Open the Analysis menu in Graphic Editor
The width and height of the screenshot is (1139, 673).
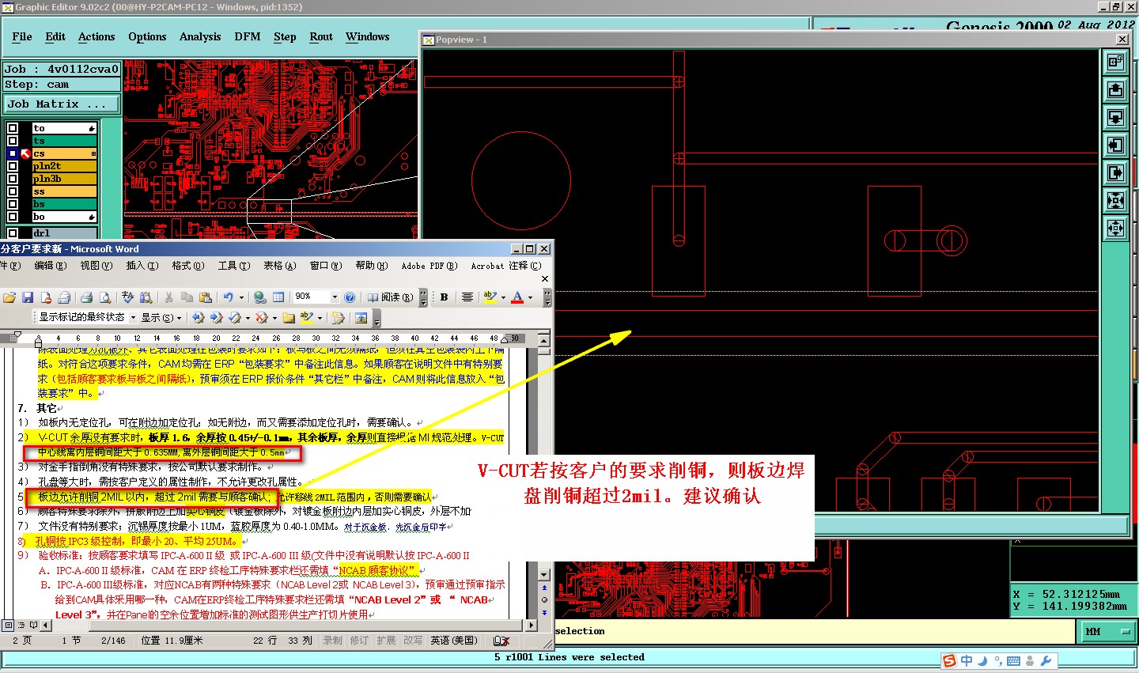pyautogui.click(x=200, y=37)
